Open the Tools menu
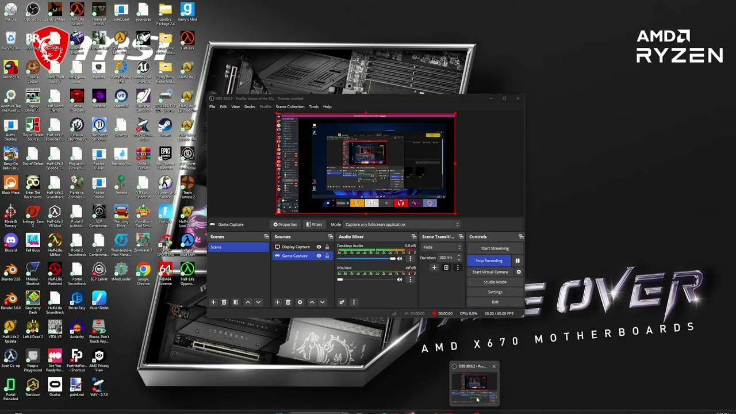Image resolution: width=736 pixels, height=414 pixels. coord(313,107)
